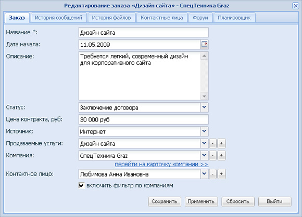The image size is (302, 217).
Task: Open the Компания dropdown arrow
Action: coord(204,156)
